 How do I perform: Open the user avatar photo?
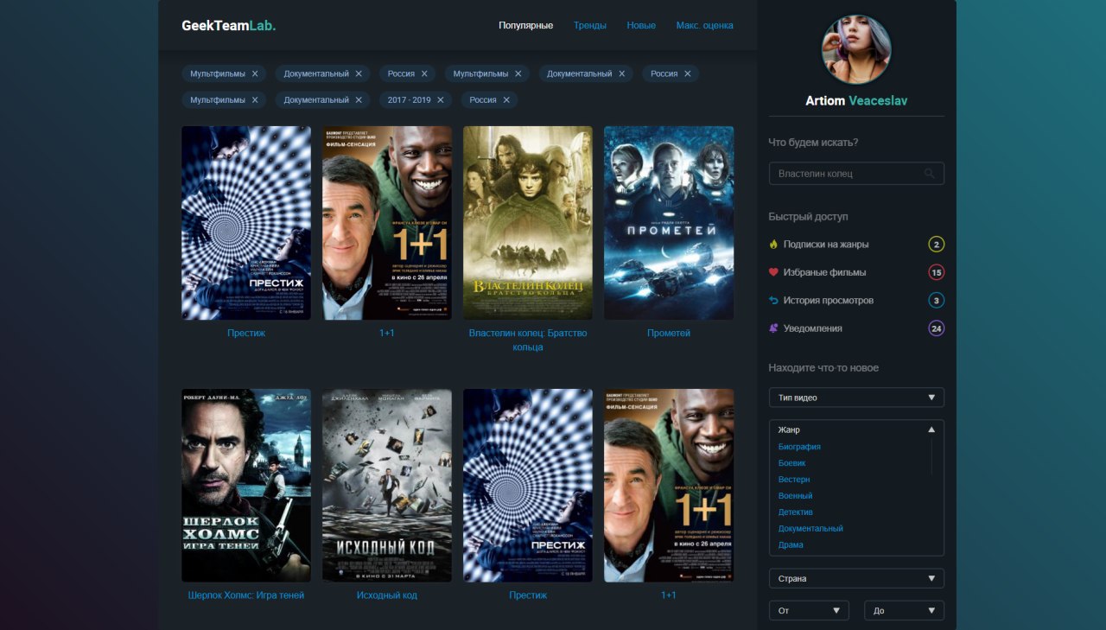(856, 49)
